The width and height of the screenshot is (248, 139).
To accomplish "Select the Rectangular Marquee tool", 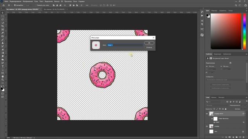I will point(3,16).
